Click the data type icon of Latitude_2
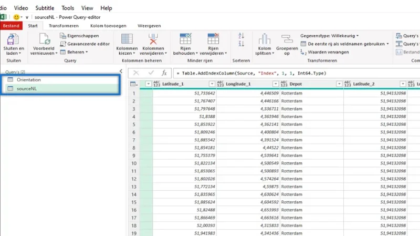The height and width of the screenshot is (236, 420). pyautogui.click(x=348, y=84)
